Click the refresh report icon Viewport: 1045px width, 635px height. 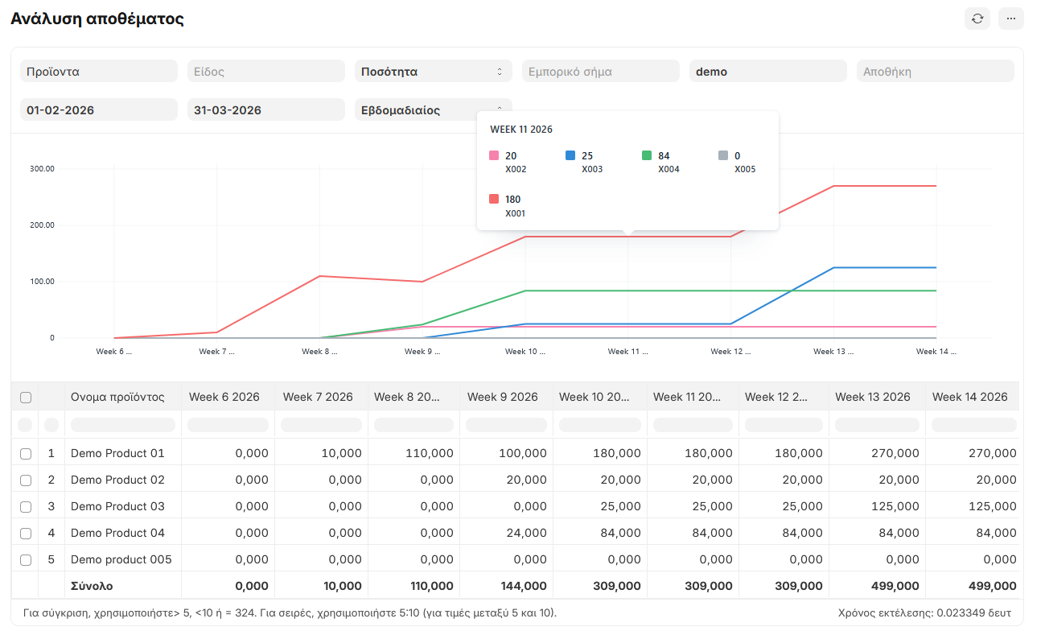pyautogui.click(x=977, y=19)
